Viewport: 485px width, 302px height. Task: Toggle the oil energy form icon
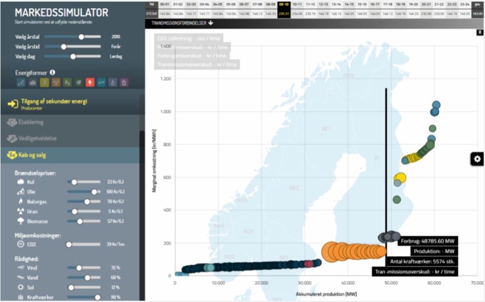(21, 83)
